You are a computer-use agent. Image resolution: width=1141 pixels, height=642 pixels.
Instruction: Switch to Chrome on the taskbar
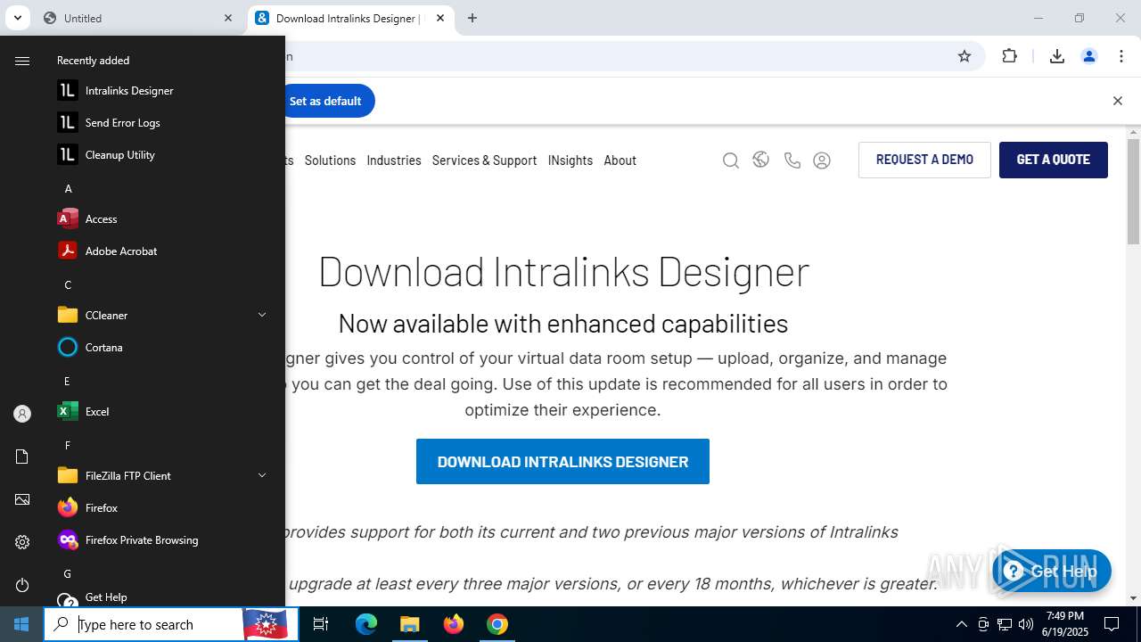497,624
